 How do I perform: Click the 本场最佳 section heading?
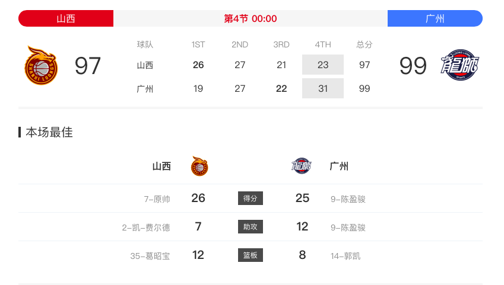click(49, 132)
